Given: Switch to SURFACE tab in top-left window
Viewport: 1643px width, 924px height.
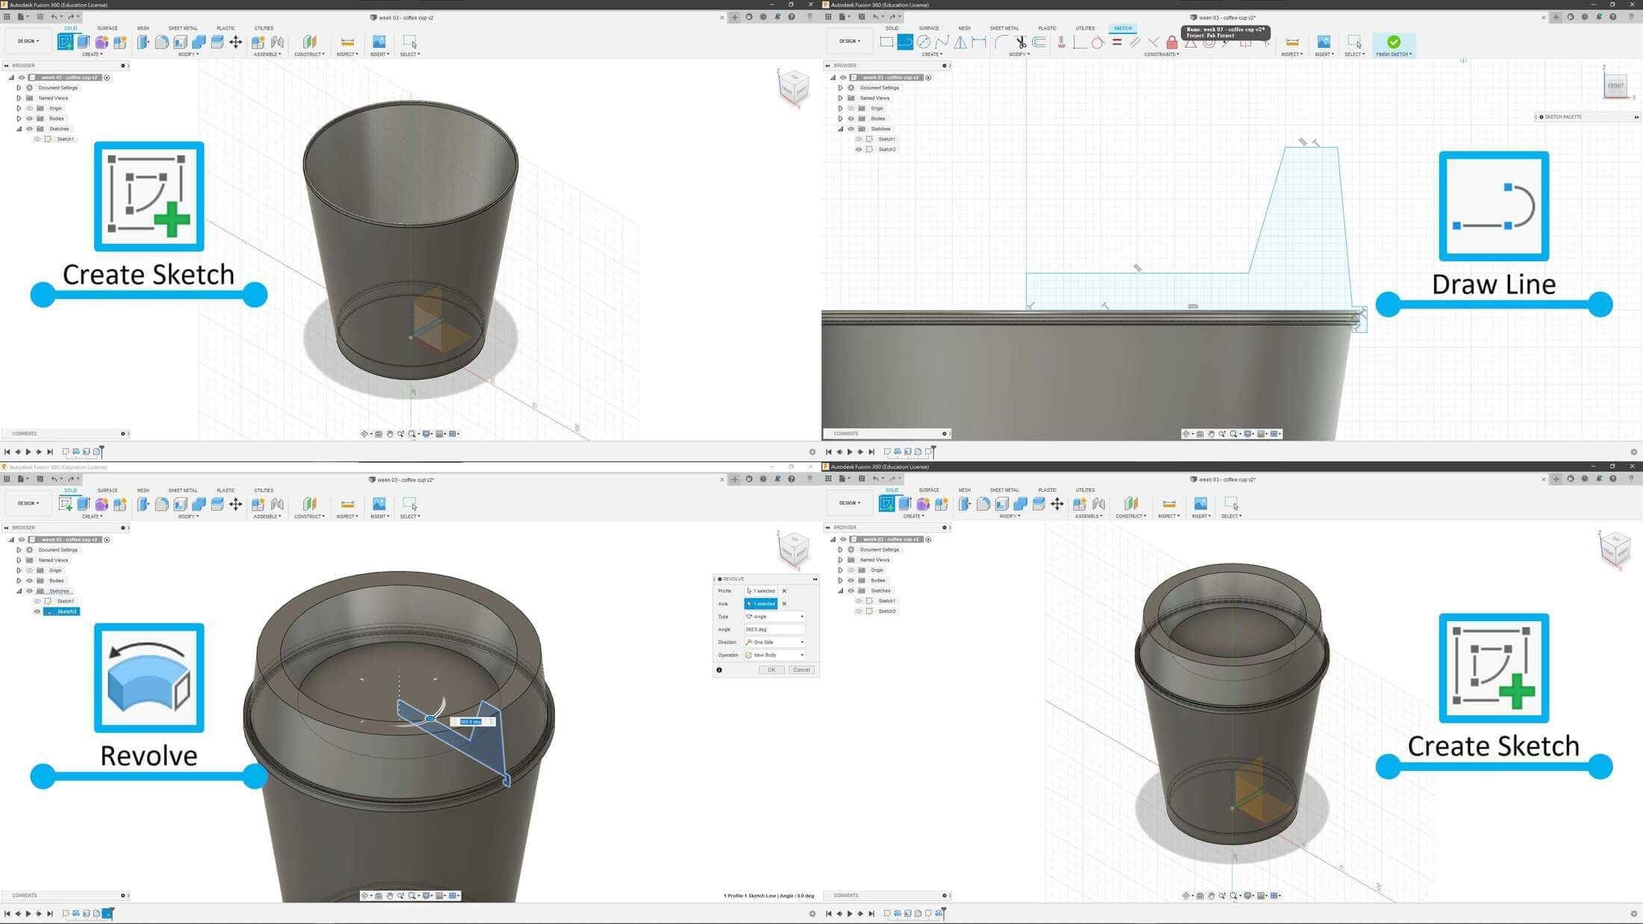Looking at the screenshot, I should click(107, 28).
